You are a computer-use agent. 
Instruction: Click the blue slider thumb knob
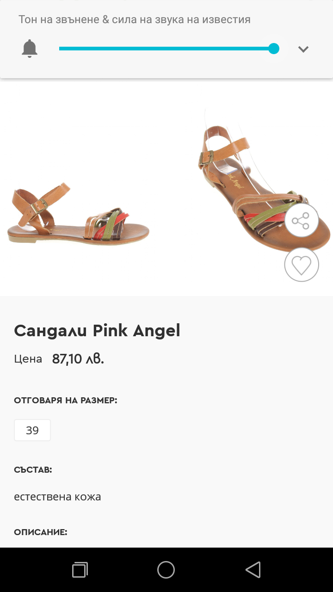tap(274, 49)
